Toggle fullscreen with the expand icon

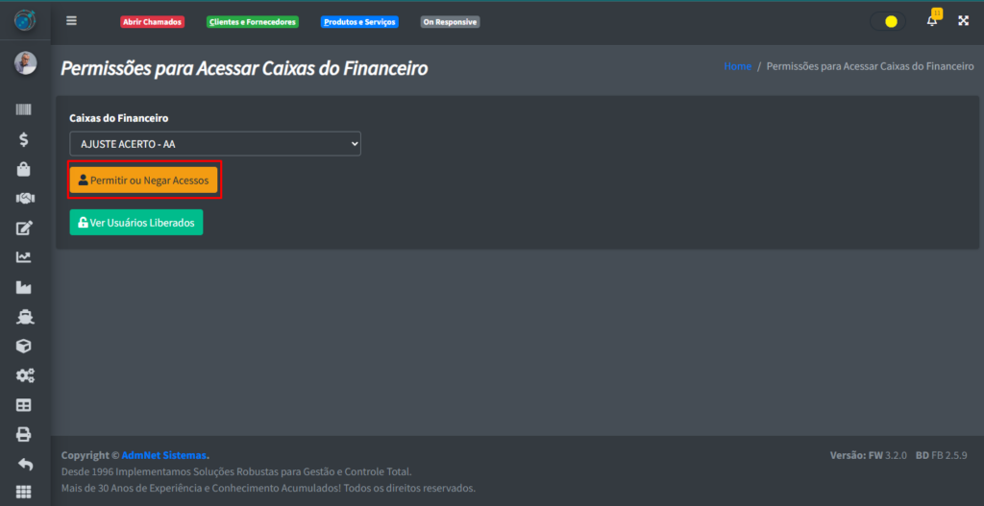pos(963,21)
